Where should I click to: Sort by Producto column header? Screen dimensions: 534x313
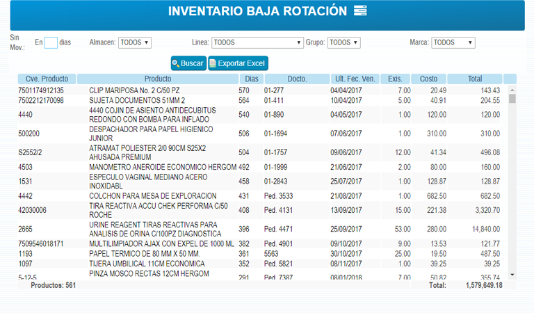pos(157,79)
